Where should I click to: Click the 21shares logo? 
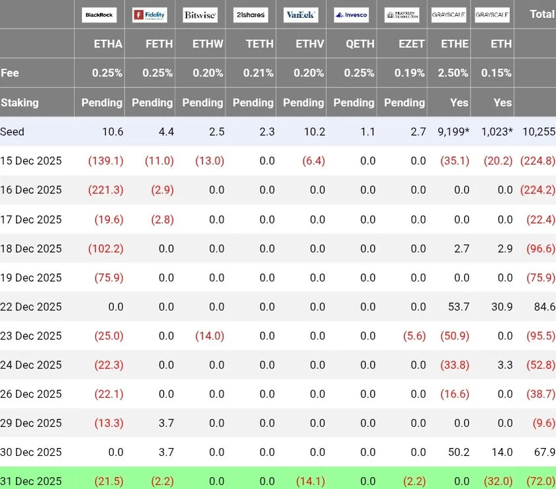coord(250,15)
